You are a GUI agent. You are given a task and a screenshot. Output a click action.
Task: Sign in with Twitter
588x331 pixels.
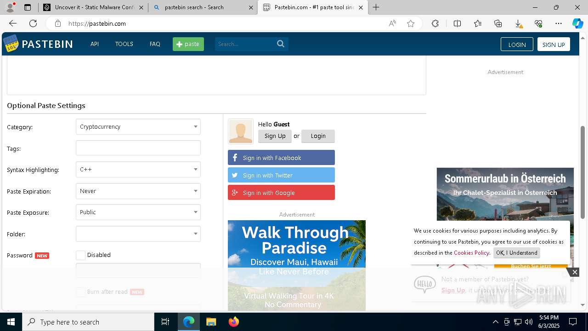click(281, 175)
